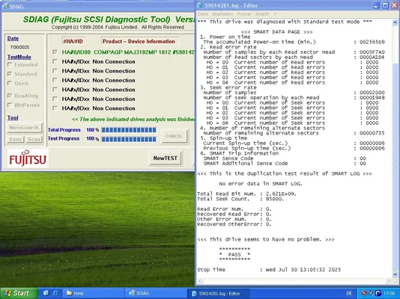Click the COMPAQP MAJ3182MP device row text
400x299 pixels.
(x=128, y=52)
